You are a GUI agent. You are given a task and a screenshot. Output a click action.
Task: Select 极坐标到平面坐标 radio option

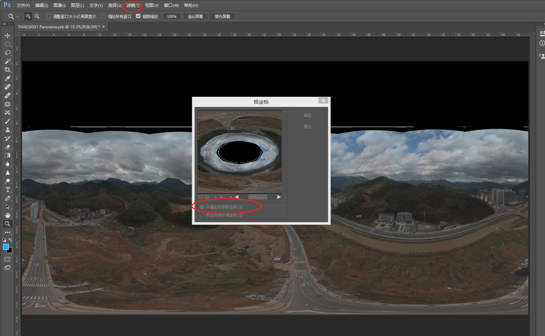click(x=202, y=215)
